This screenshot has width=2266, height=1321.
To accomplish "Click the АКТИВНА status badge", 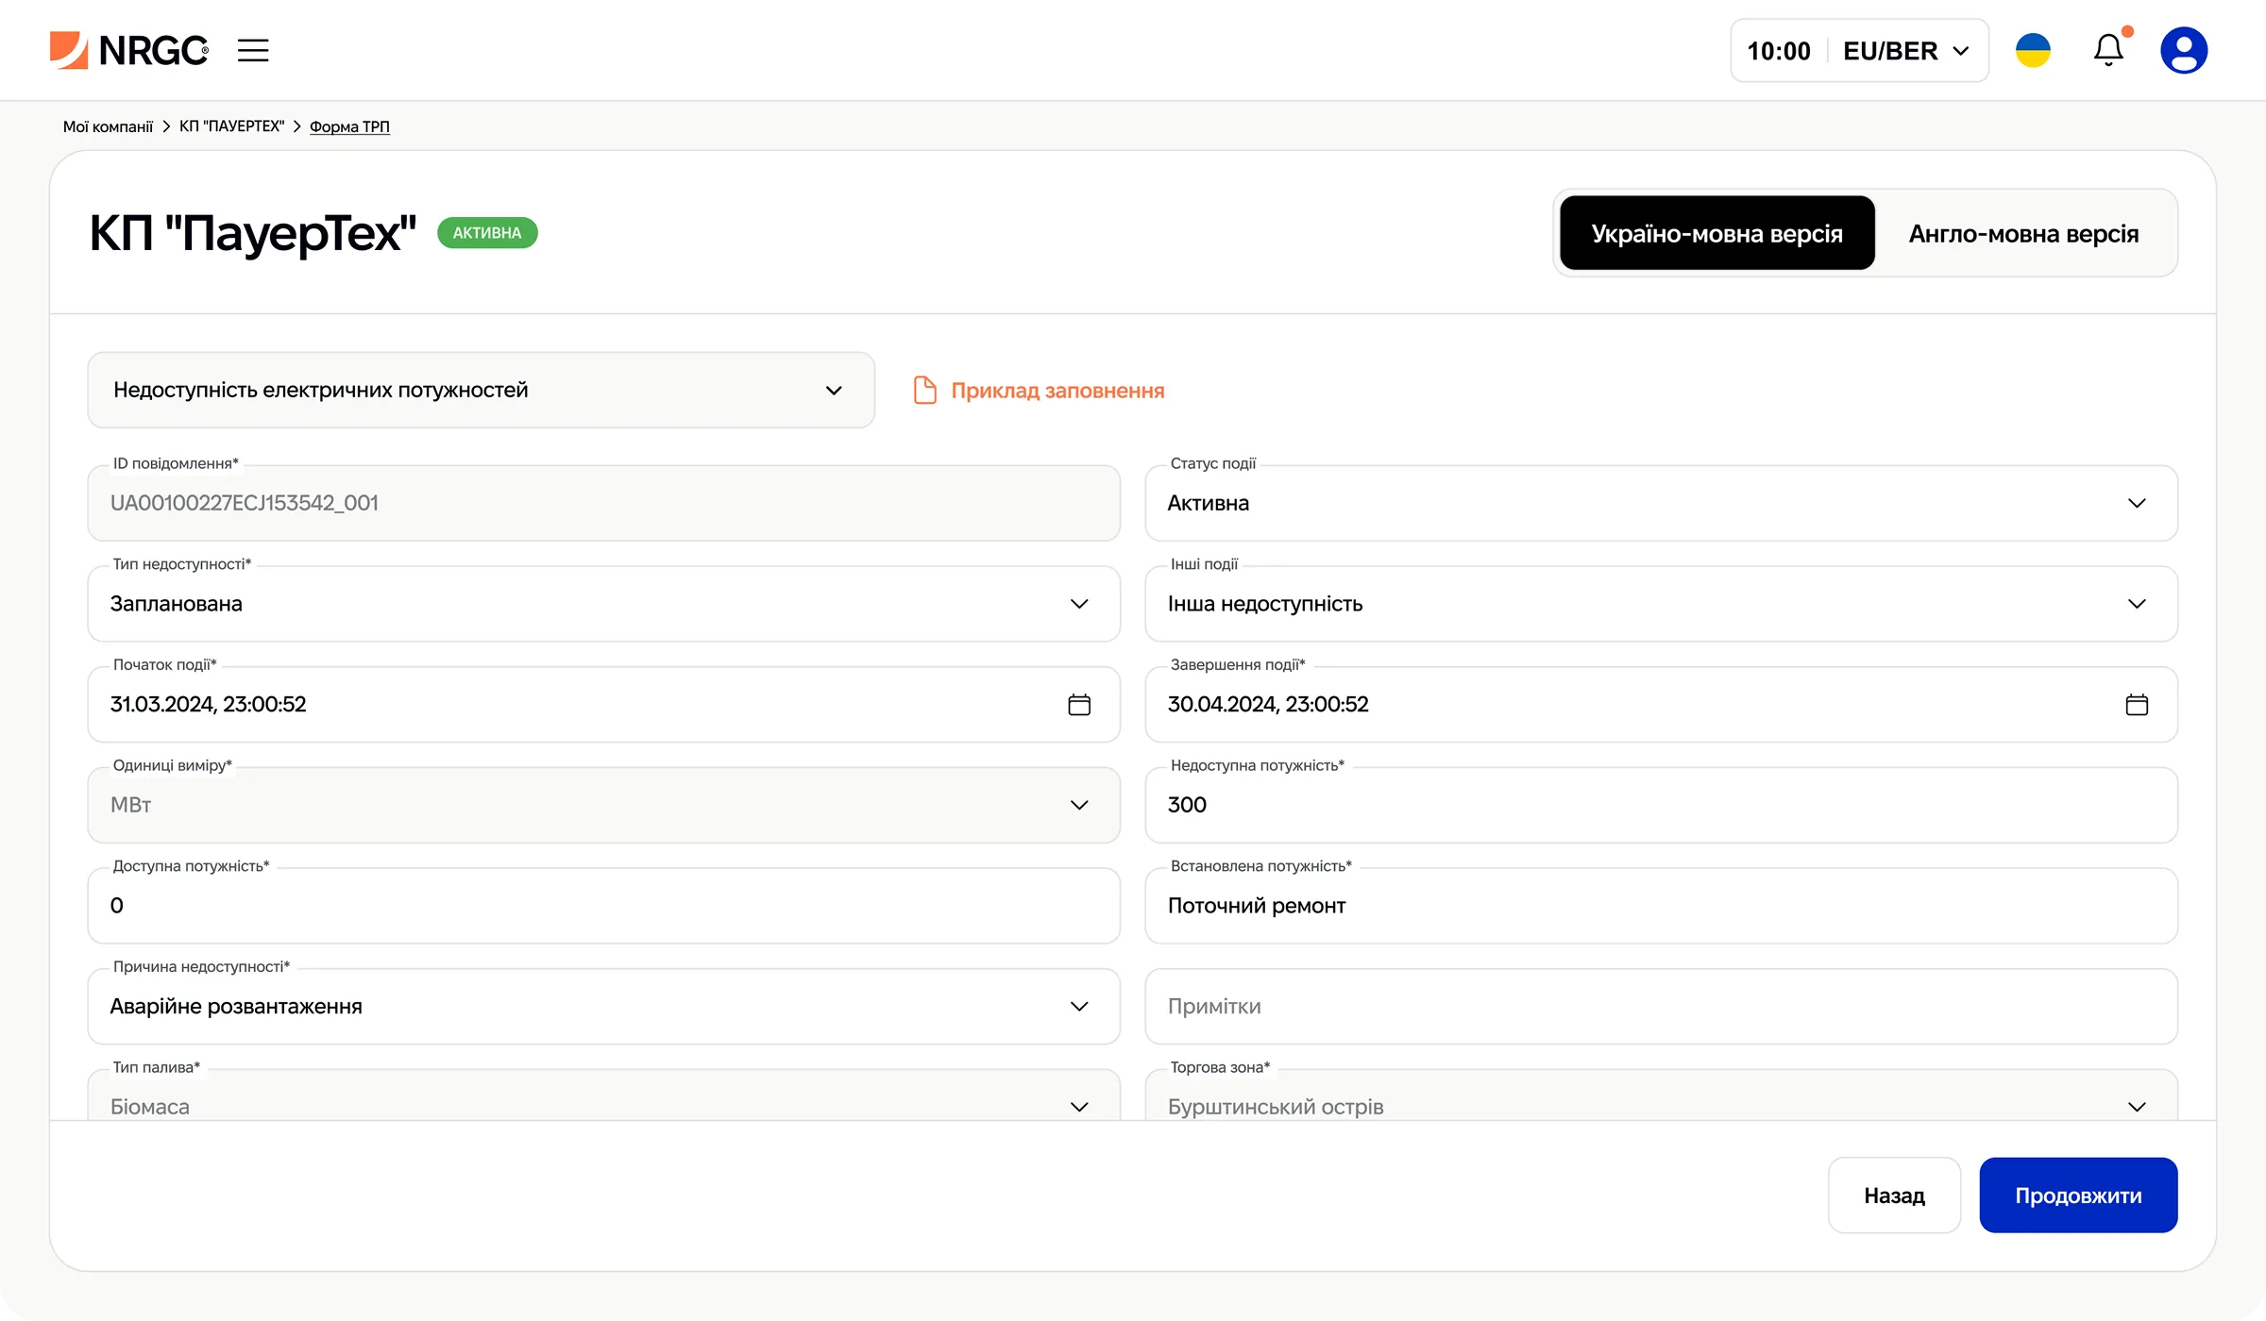I will click(487, 233).
